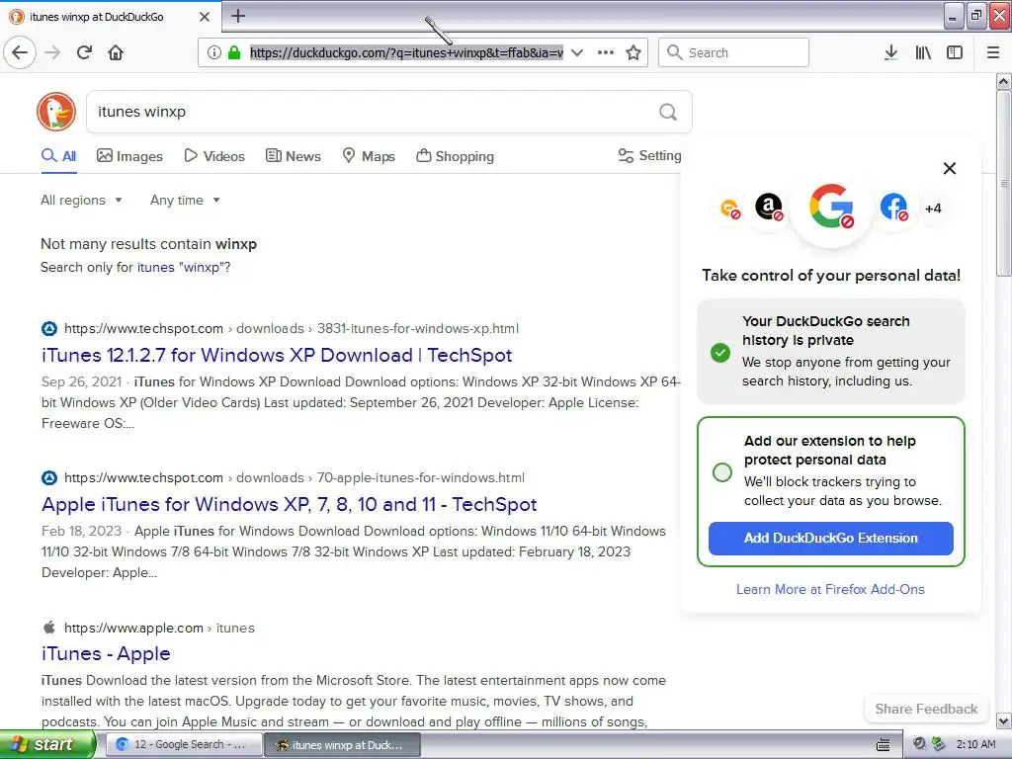Close the itunes winxp tab
This screenshot has height=759, width=1012.
pos(205,17)
